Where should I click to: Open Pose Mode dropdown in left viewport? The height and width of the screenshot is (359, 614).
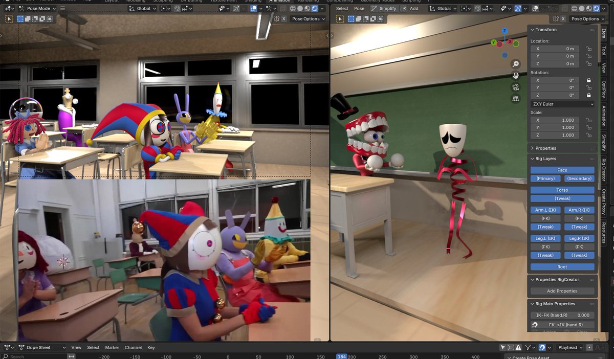pyautogui.click(x=36, y=8)
